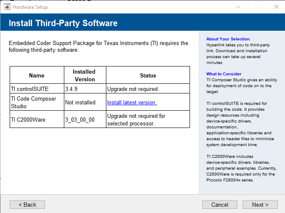Viewport: 285px width, 213px height.
Task: Click the What to Consider heading
Action: click(224, 74)
